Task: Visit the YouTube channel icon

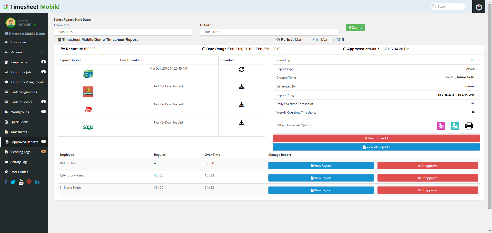Action: (21, 182)
